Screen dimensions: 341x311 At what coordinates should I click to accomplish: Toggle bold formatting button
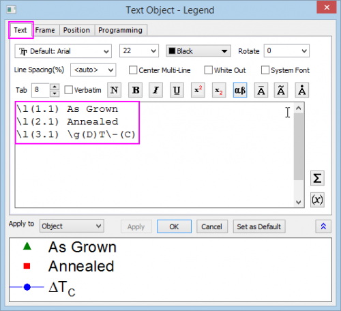(136, 90)
